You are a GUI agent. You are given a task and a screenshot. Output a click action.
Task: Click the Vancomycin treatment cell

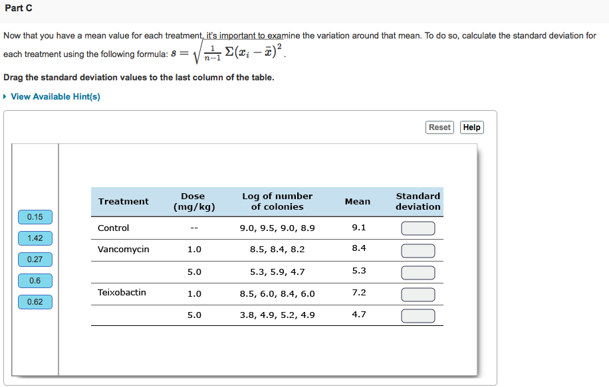click(x=123, y=250)
